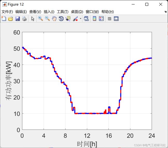This screenshot has height=148, width=168.
Task: Print the figure via printer icon
Action: [24, 19]
